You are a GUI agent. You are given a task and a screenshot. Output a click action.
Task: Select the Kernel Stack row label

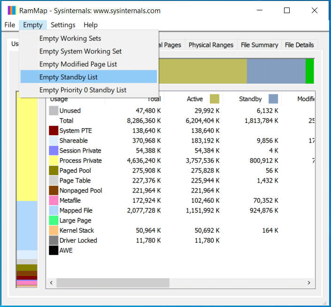77,230
